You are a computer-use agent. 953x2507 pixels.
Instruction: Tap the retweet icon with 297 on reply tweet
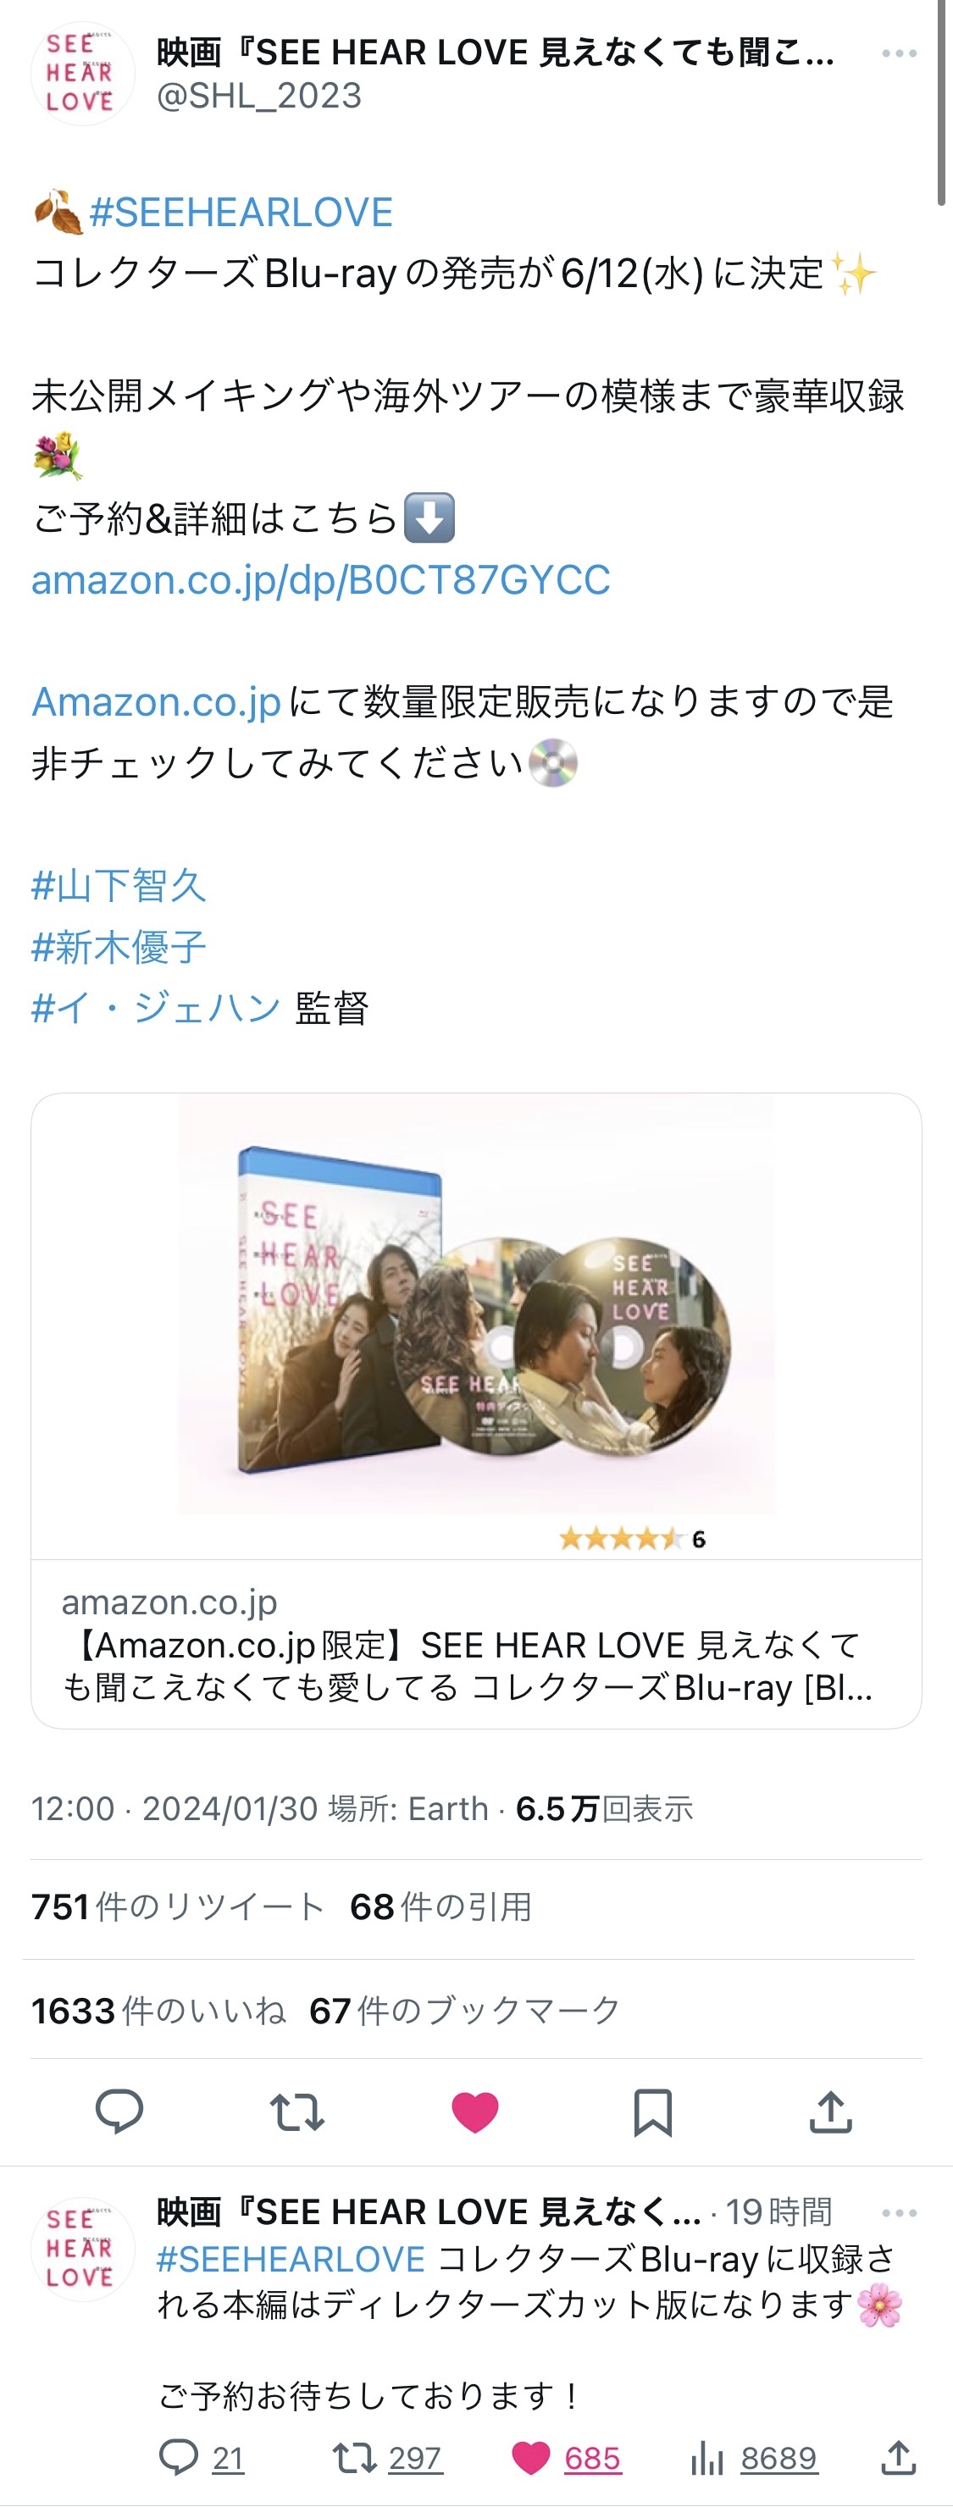click(x=387, y=2459)
